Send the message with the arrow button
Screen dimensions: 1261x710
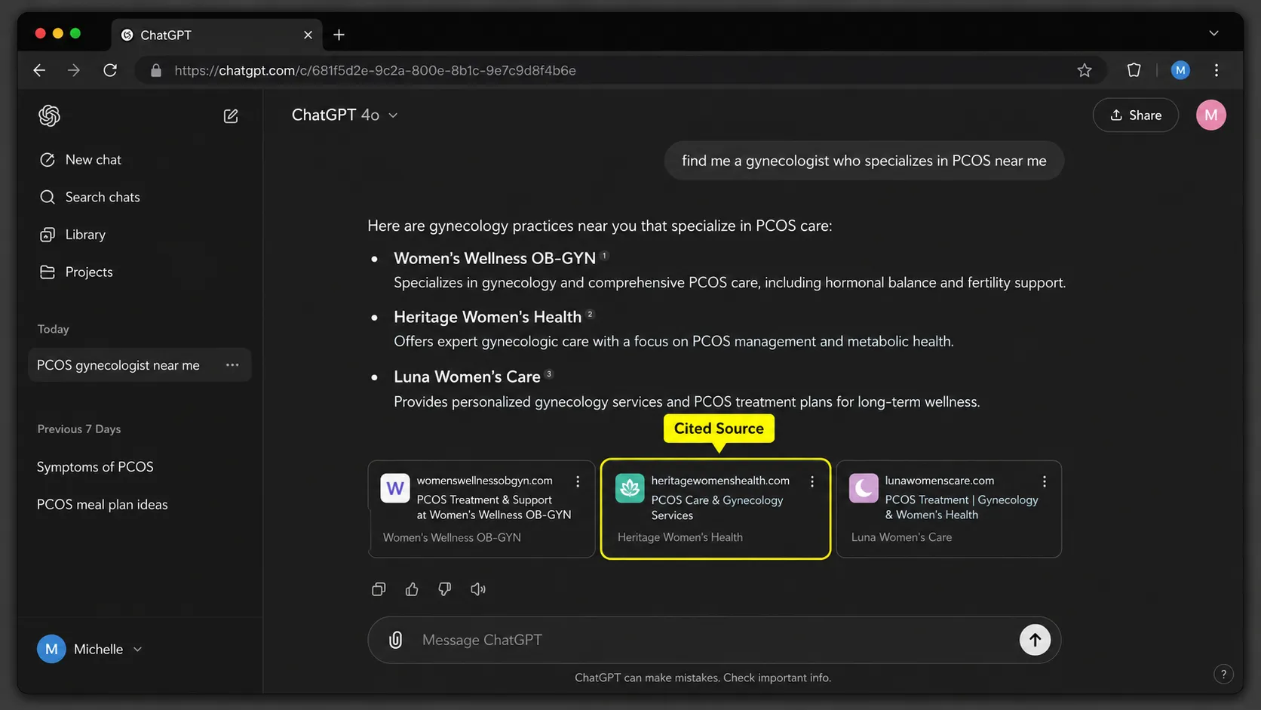[1035, 640]
